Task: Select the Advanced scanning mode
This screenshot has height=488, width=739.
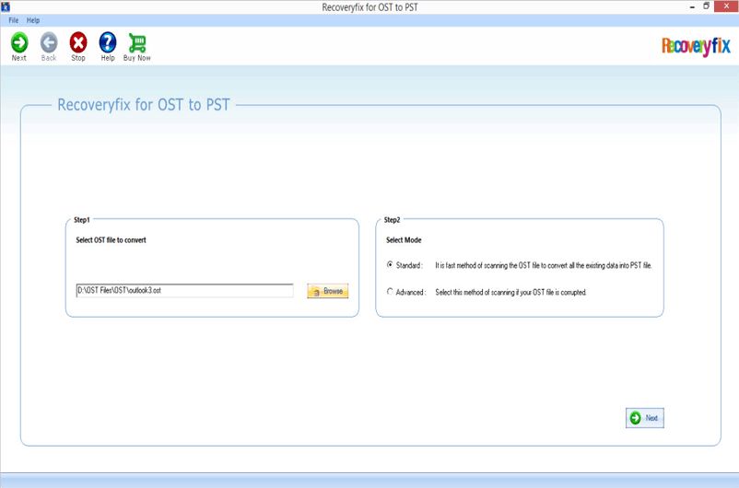Action: [390, 292]
